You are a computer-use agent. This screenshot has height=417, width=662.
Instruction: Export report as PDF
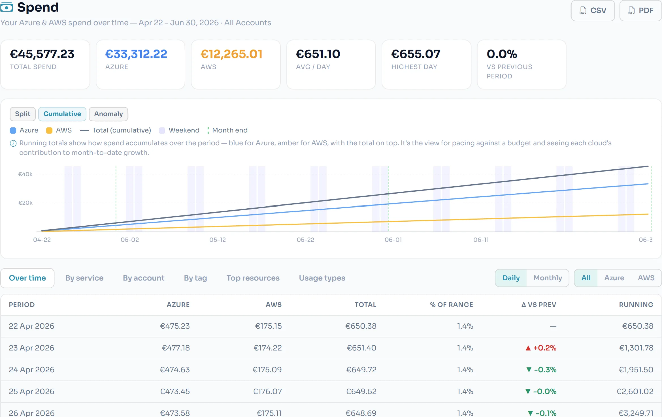640,10
